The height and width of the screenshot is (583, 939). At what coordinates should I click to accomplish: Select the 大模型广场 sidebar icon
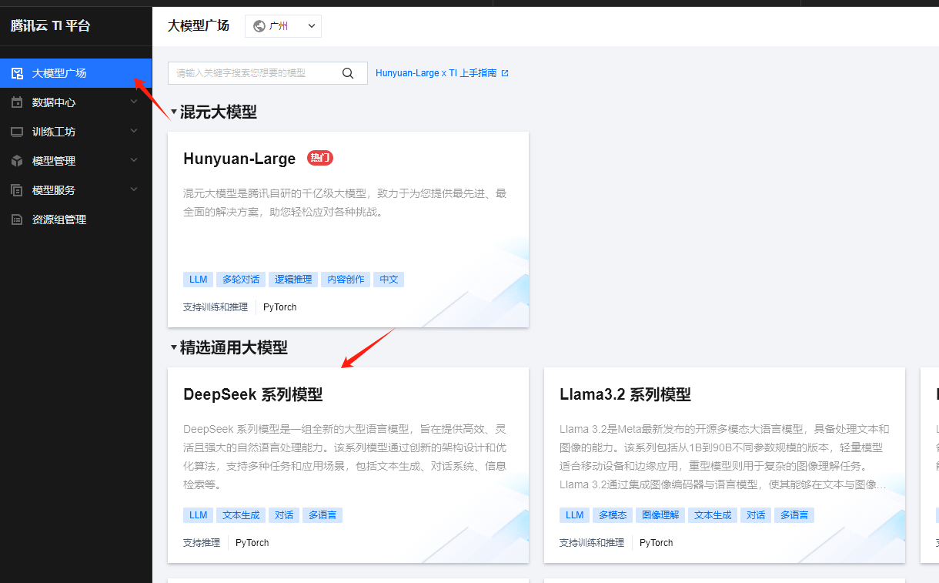[x=16, y=72]
